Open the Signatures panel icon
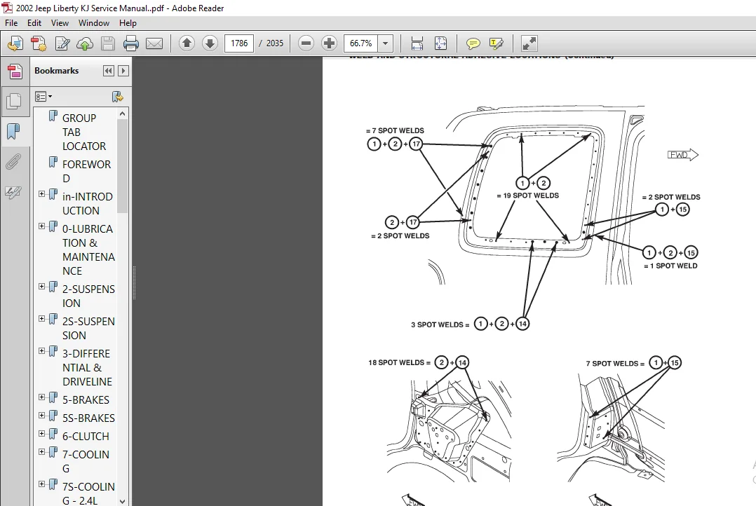 point(13,192)
